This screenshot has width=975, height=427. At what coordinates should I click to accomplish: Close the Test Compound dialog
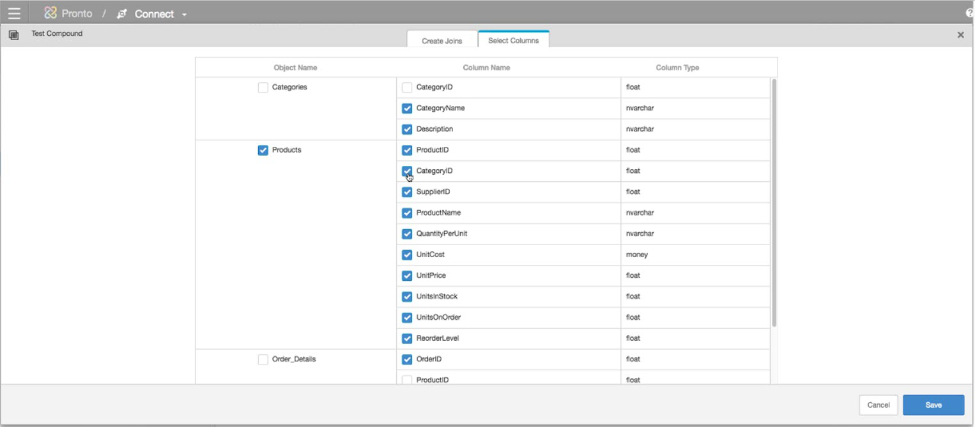[x=960, y=35]
